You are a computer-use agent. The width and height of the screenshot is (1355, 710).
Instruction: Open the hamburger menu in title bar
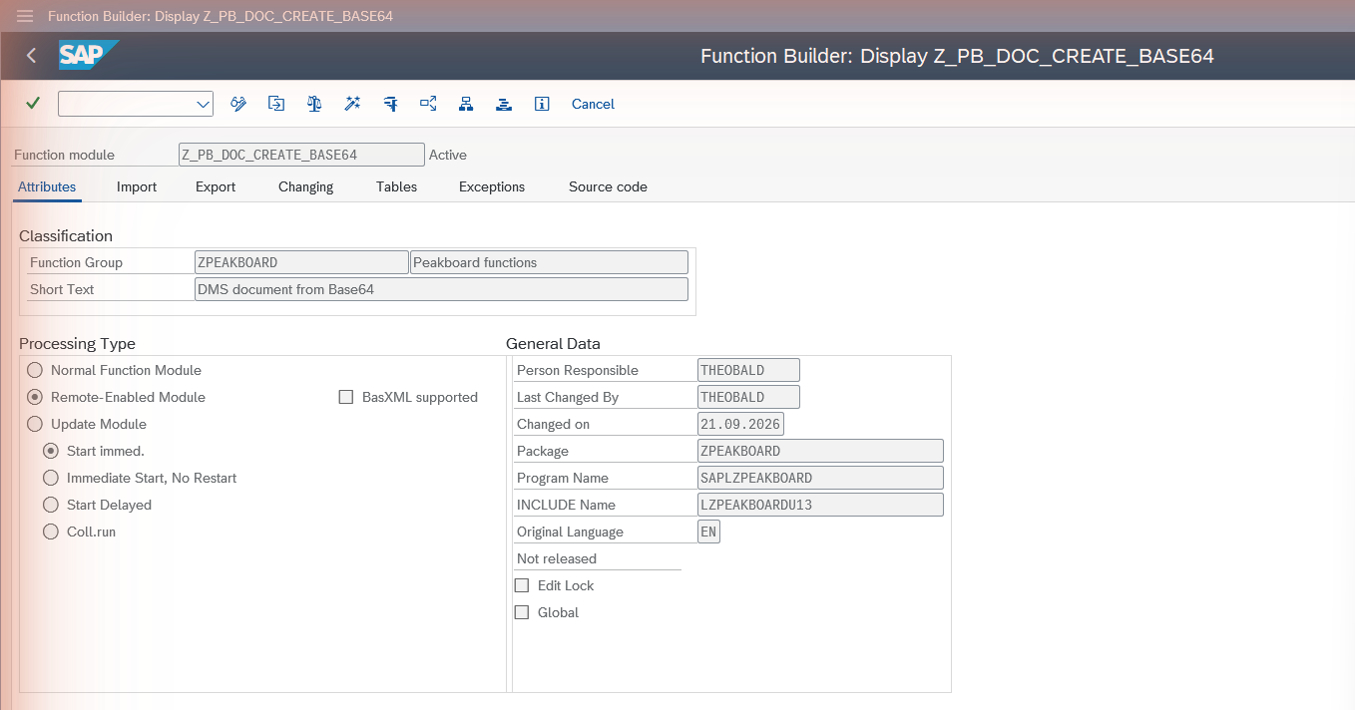pyautogui.click(x=25, y=16)
